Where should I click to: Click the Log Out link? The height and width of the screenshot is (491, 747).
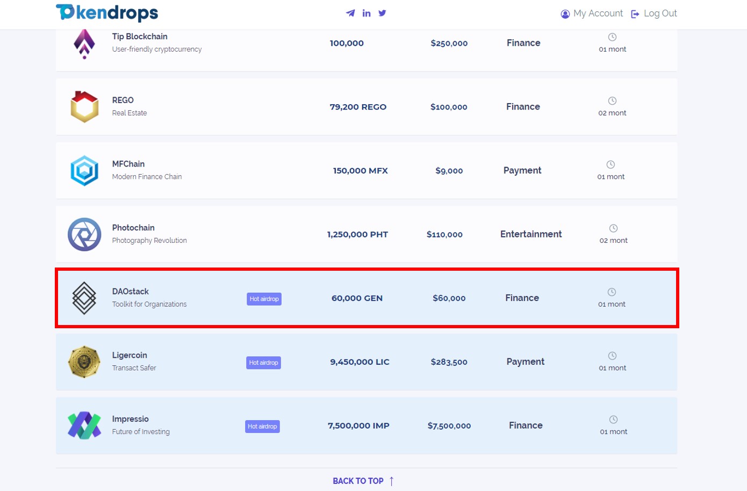pos(654,13)
